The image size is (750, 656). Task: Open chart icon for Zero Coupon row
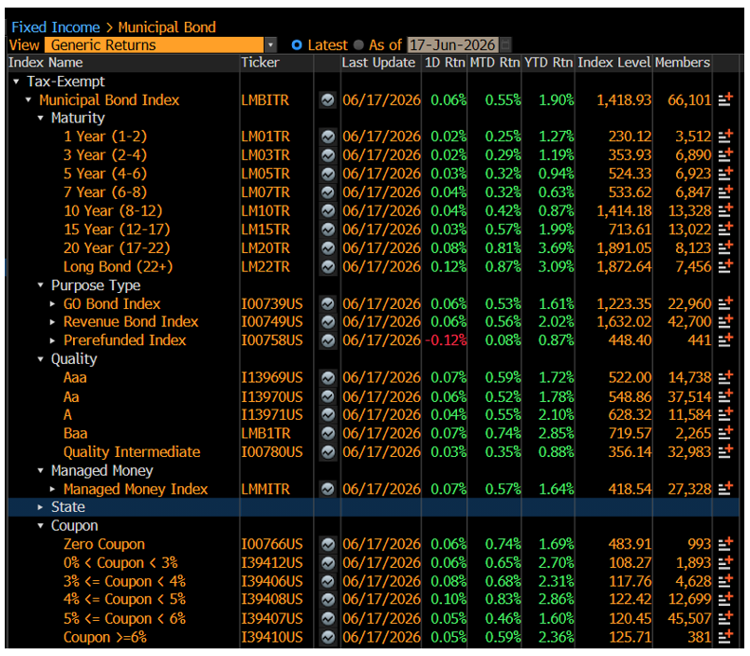coord(328,544)
